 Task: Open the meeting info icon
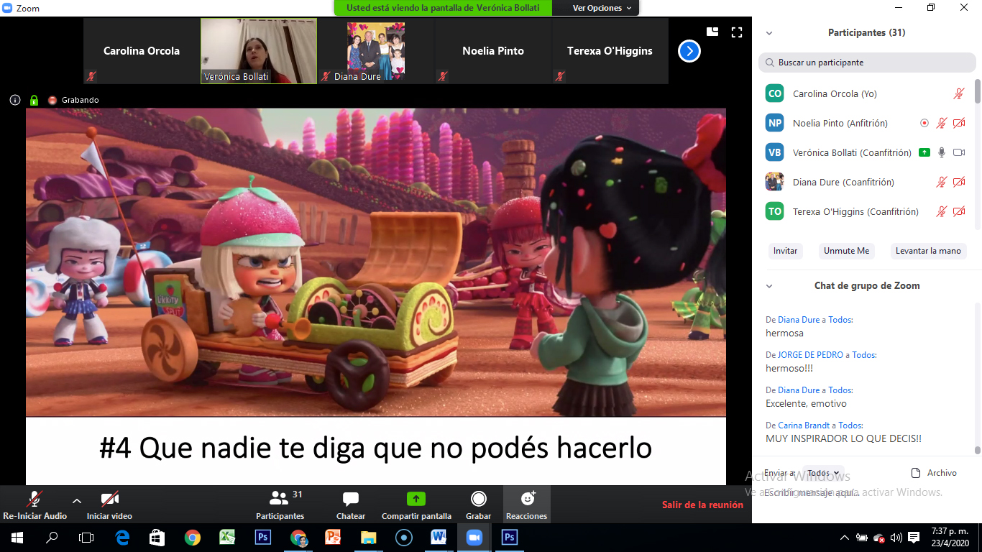tap(15, 101)
